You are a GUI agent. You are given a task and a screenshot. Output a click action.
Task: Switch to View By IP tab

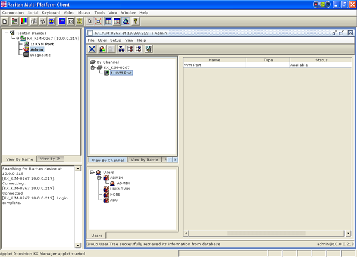[51, 159]
